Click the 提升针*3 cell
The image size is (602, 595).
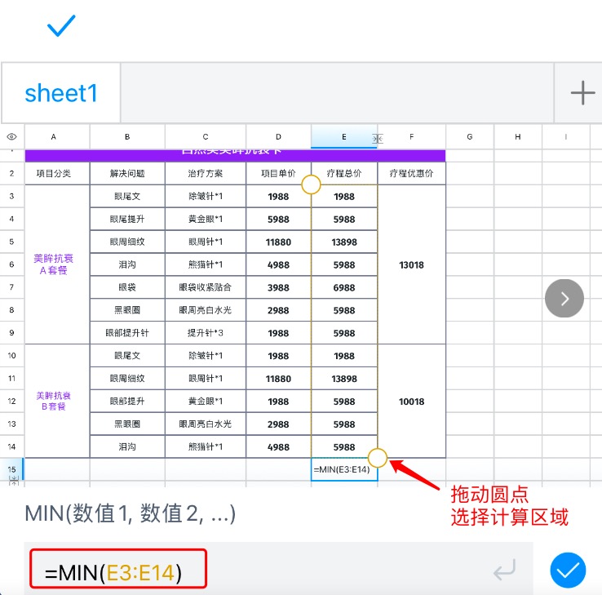coord(206,333)
